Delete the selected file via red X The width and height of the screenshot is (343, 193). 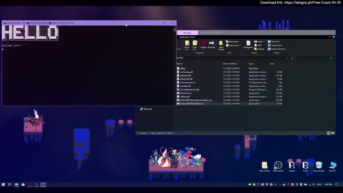coord(204,43)
